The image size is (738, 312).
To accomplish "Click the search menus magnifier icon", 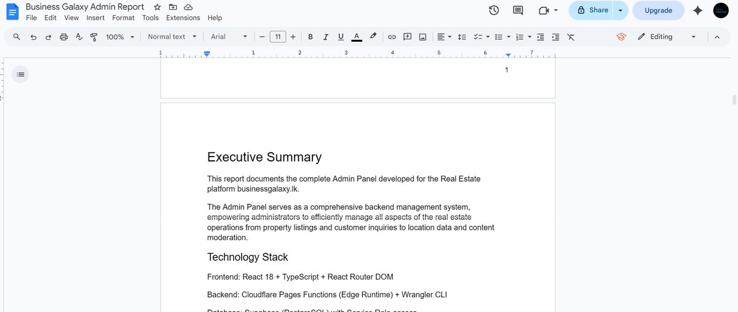I will tap(17, 37).
